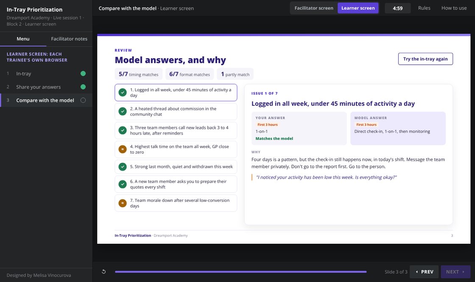
Task: Select issue 1 Logged in all week
Action: tap(176, 92)
